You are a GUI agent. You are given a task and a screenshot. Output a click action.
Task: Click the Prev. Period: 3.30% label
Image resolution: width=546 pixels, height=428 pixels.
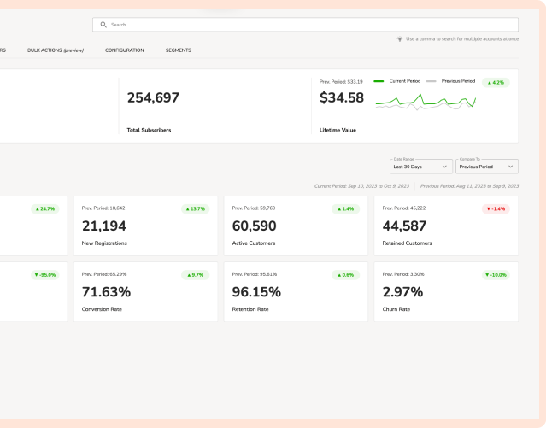[x=403, y=274]
